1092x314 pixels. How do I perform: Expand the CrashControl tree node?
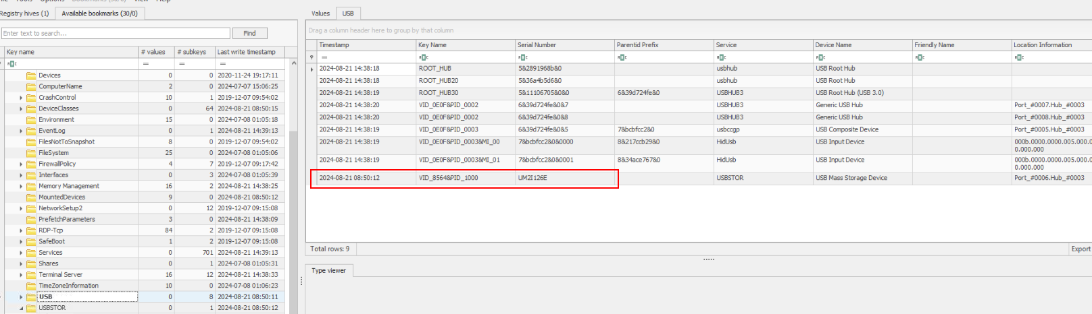21,98
